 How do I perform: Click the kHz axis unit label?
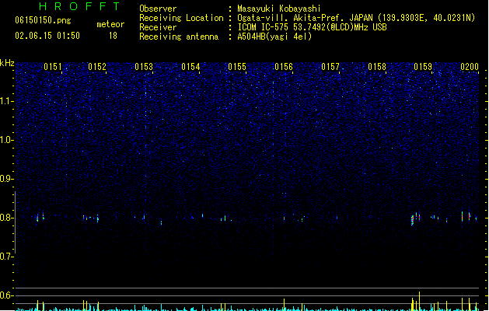(7, 63)
